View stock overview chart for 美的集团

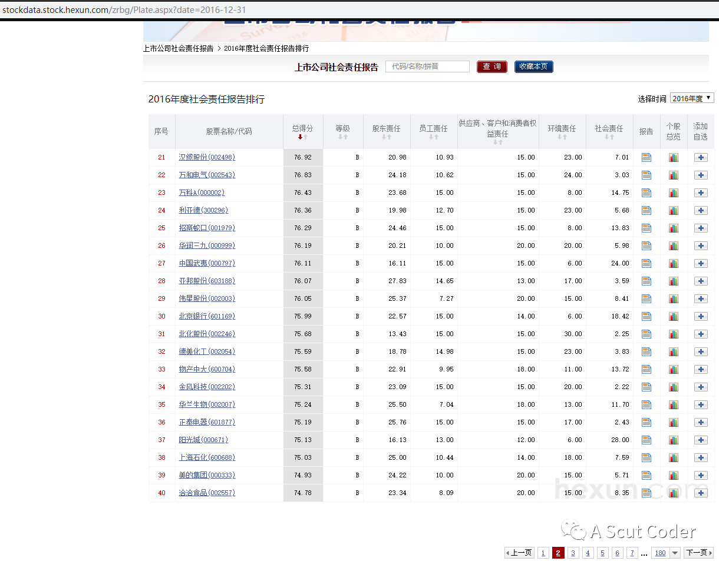point(674,475)
